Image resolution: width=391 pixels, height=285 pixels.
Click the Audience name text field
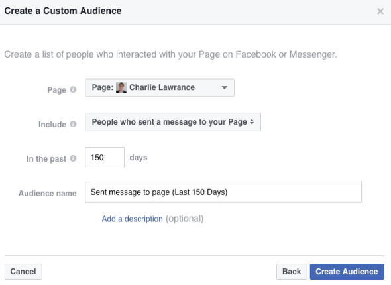223,192
